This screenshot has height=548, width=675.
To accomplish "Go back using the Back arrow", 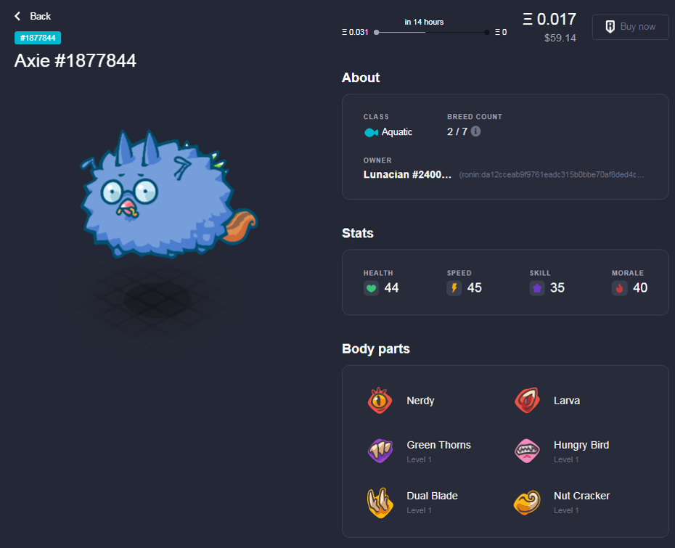I will [x=17, y=17].
